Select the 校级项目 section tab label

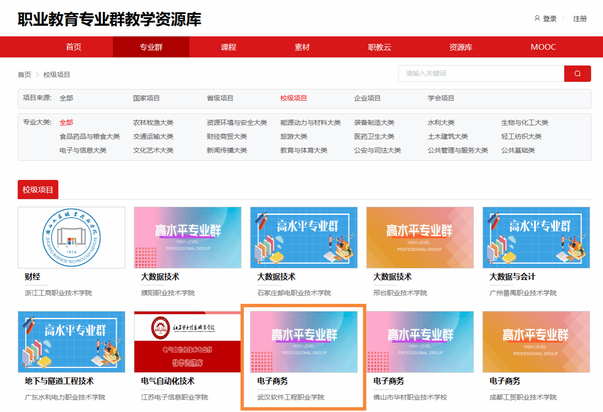pos(38,189)
